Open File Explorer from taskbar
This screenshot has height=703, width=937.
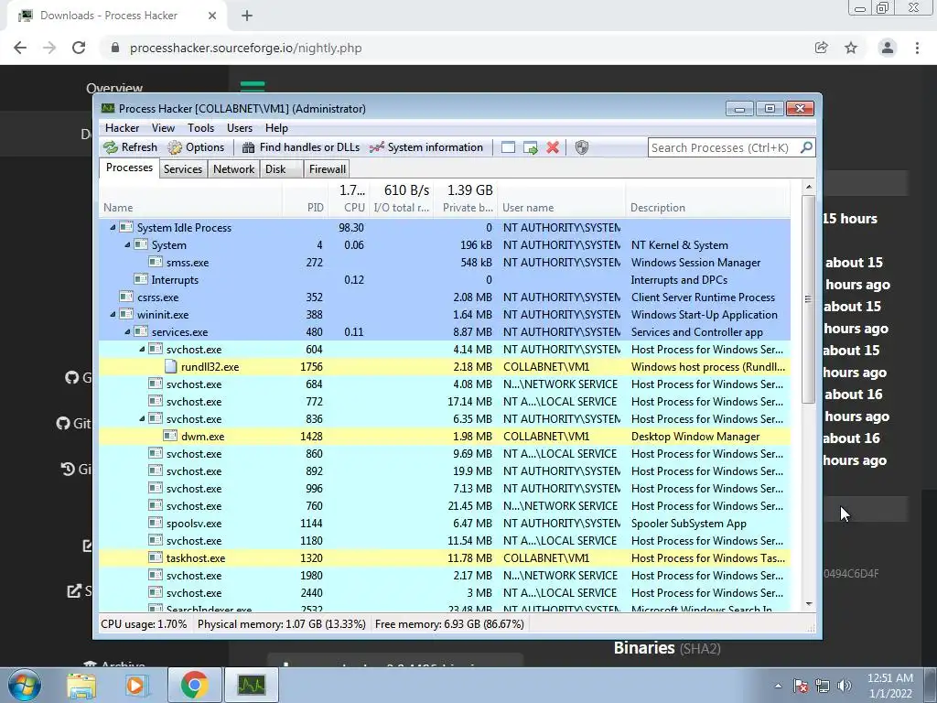81,685
